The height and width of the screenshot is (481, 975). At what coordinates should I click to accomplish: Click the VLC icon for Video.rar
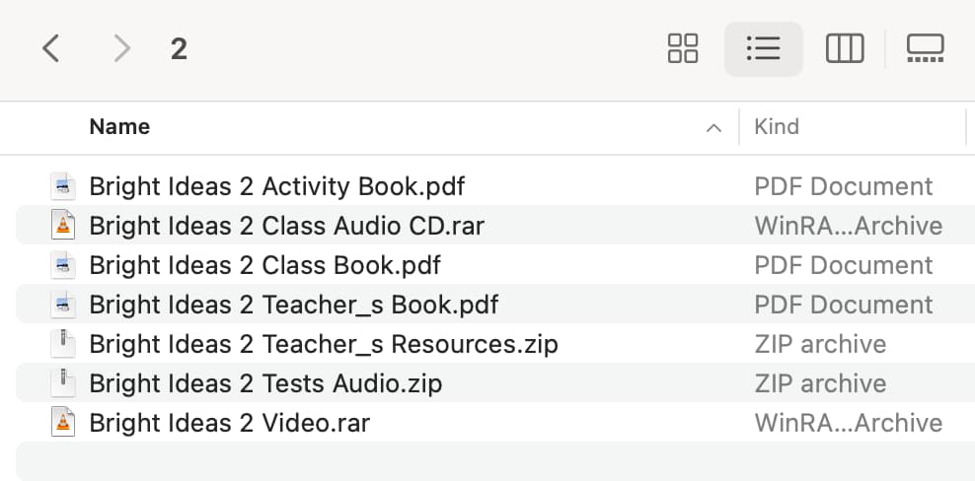[63, 423]
